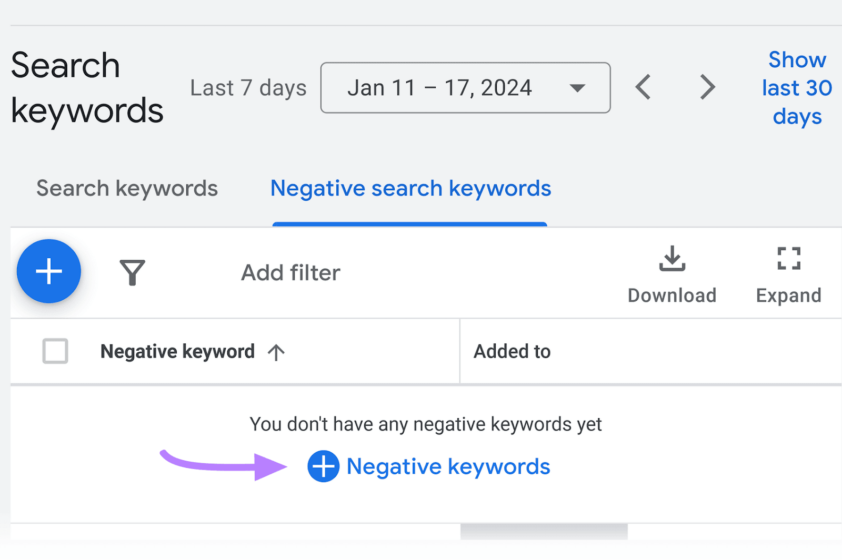Click the circular plus beside Negative keywords link

coord(323,466)
